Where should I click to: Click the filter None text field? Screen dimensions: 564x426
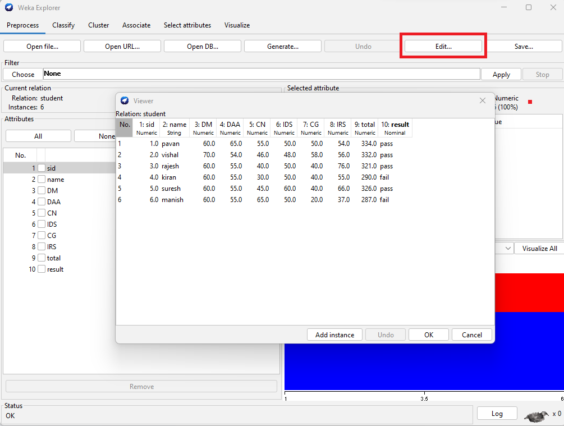(262, 74)
